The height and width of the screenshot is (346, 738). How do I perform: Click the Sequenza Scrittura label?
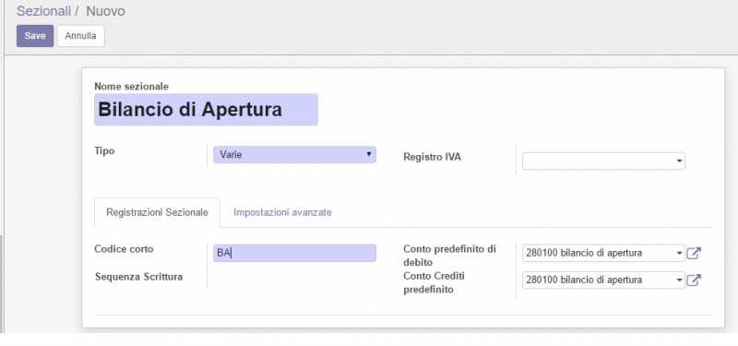(x=139, y=277)
